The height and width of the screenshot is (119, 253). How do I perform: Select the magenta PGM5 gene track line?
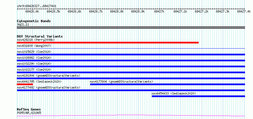coord(131,116)
